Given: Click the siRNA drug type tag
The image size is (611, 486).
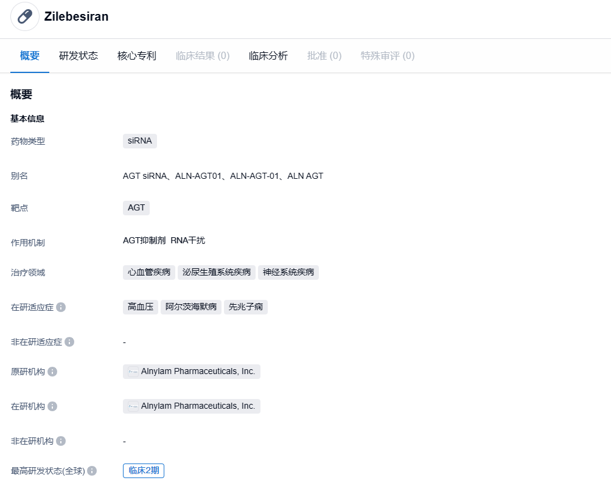Looking at the screenshot, I should point(140,141).
